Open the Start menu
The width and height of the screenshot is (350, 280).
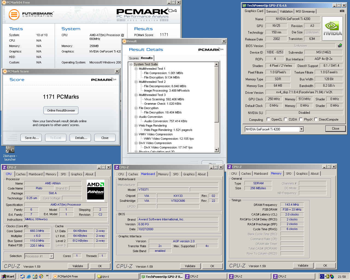coord(8,276)
